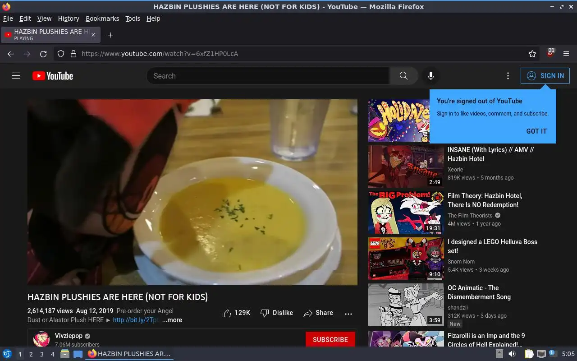Image resolution: width=577 pixels, height=361 pixels.
Task: Open taskbar start menu icon
Action: pos(7,354)
